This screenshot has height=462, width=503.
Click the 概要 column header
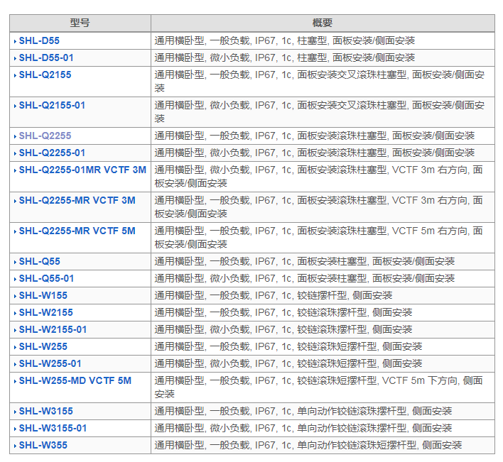[323, 23]
